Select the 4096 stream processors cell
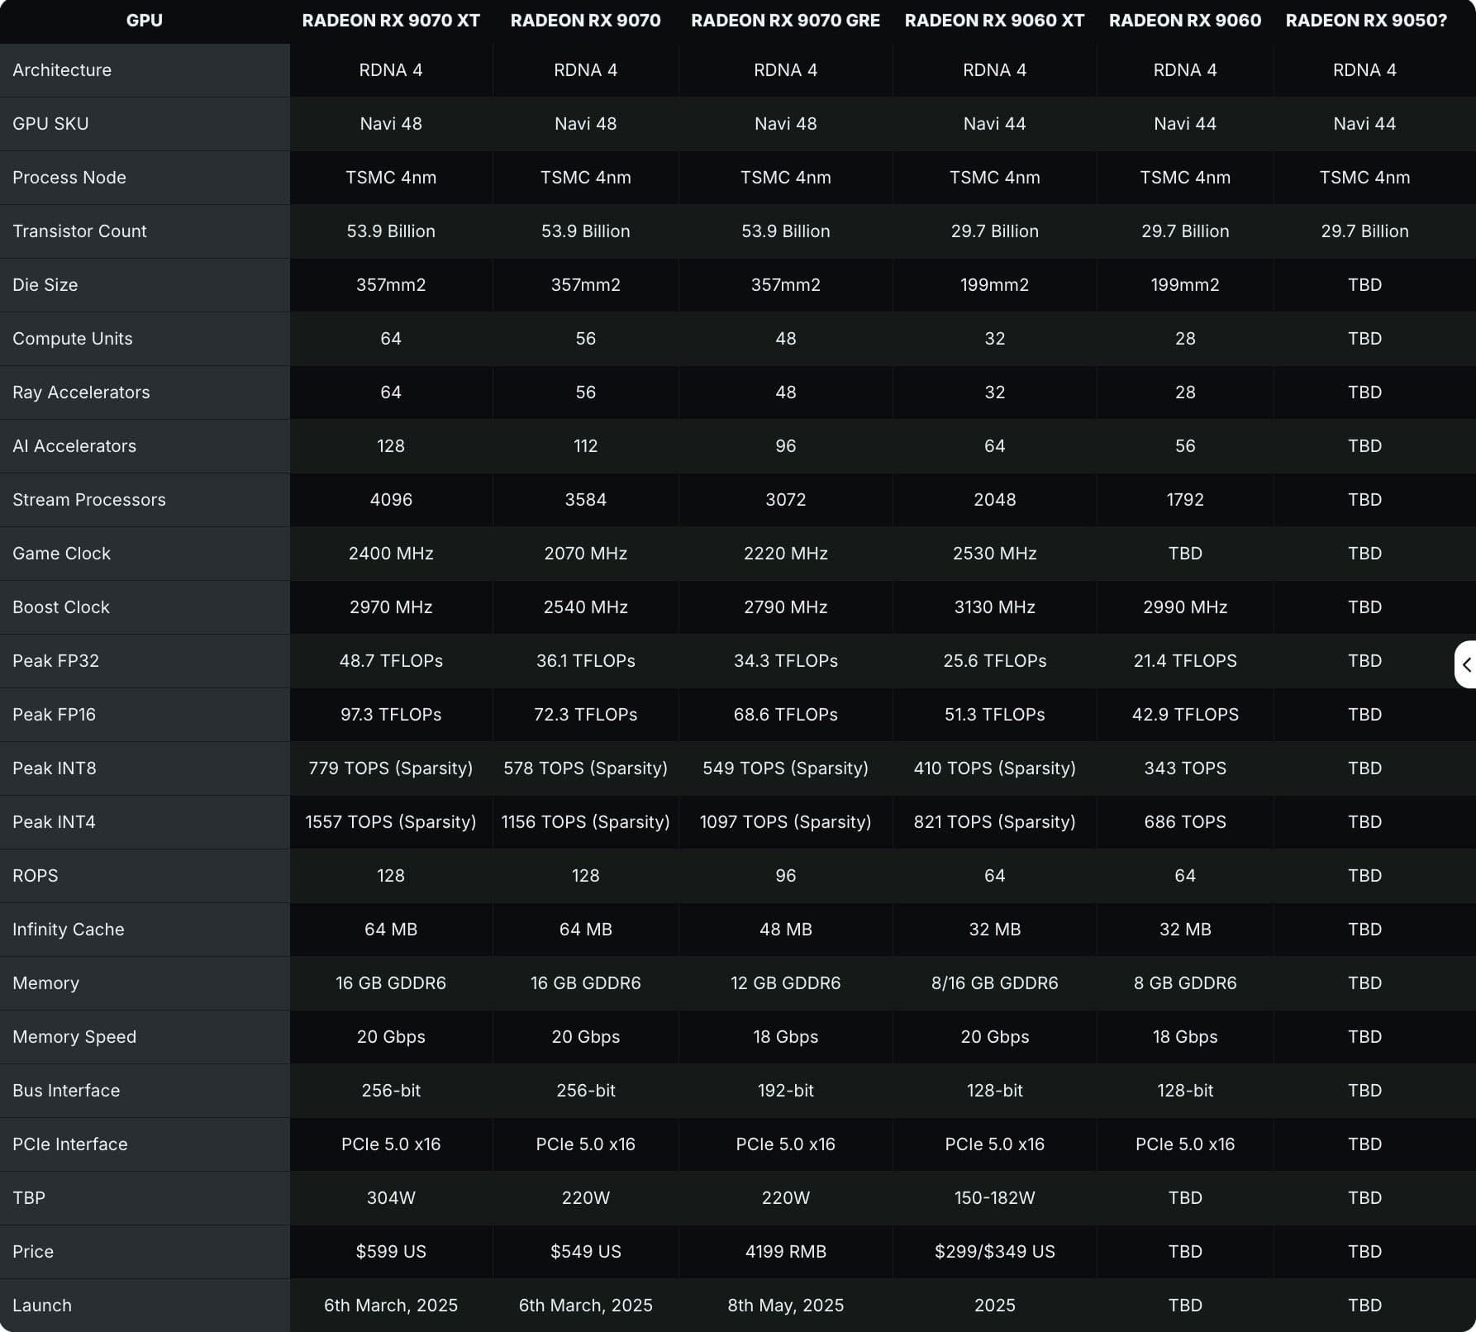Image resolution: width=1476 pixels, height=1332 pixels. [x=391, y=500]
